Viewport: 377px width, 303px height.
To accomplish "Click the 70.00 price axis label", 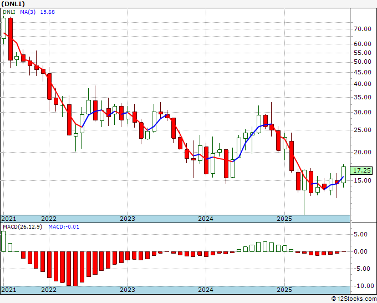I will pyautogui.click(x=363, y=29).
